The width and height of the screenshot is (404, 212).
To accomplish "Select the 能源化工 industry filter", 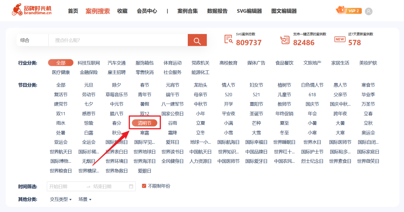I will click(x=201, y=72).
